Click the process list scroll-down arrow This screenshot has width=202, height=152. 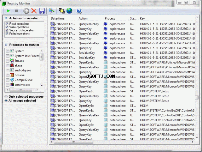(42, 86)
